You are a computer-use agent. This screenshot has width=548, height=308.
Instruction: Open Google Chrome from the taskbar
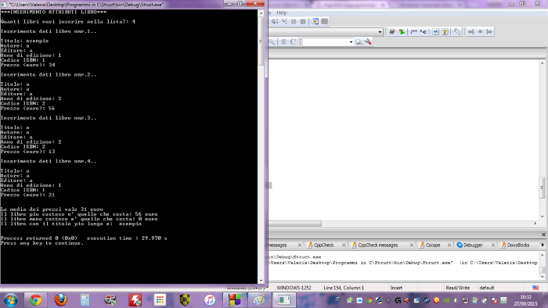(x=35, y=300)
